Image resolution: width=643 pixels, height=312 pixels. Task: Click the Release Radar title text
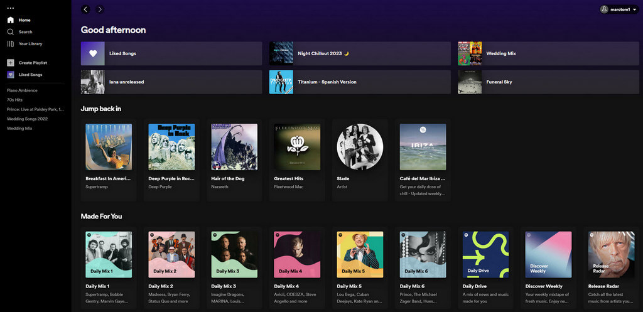pyautogui.click(x=603, y=286)
